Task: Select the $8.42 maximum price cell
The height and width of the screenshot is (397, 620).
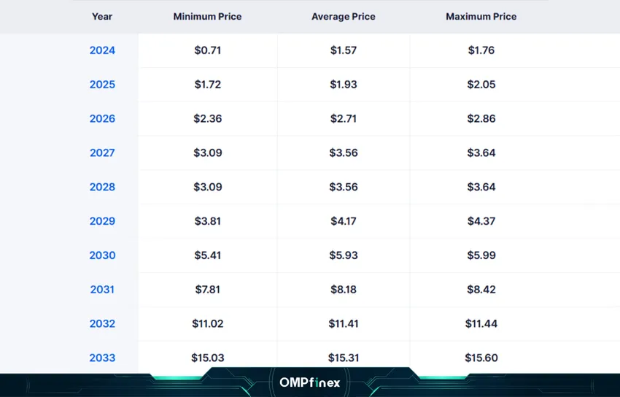Action: [x=481, y=290]
